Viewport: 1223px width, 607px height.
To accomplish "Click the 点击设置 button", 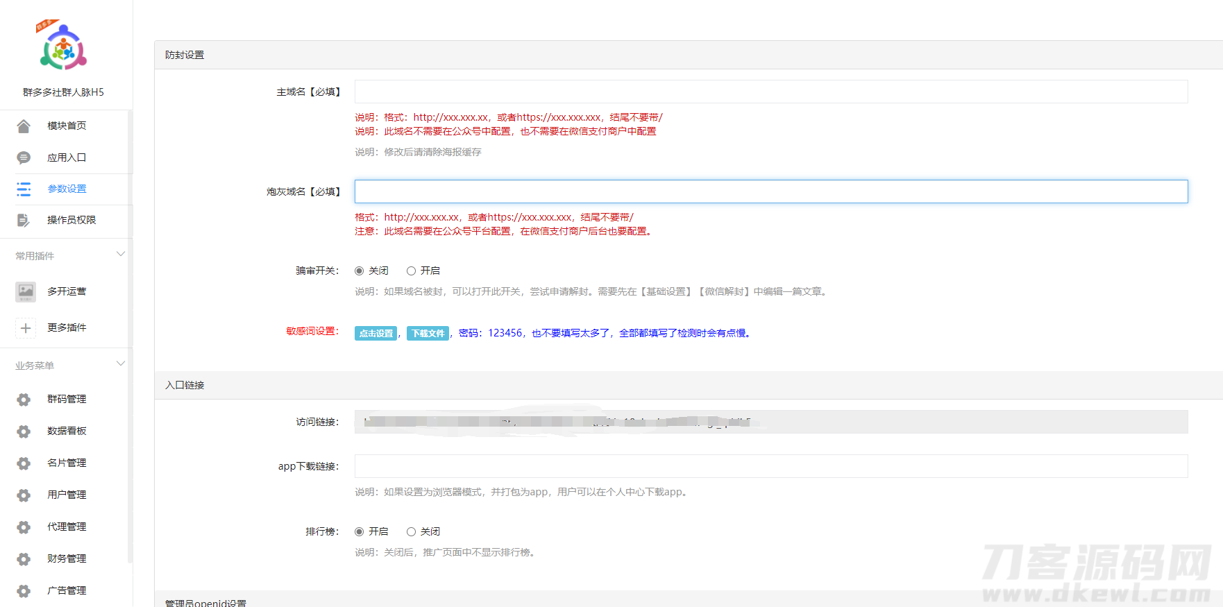I will (376, 333).
